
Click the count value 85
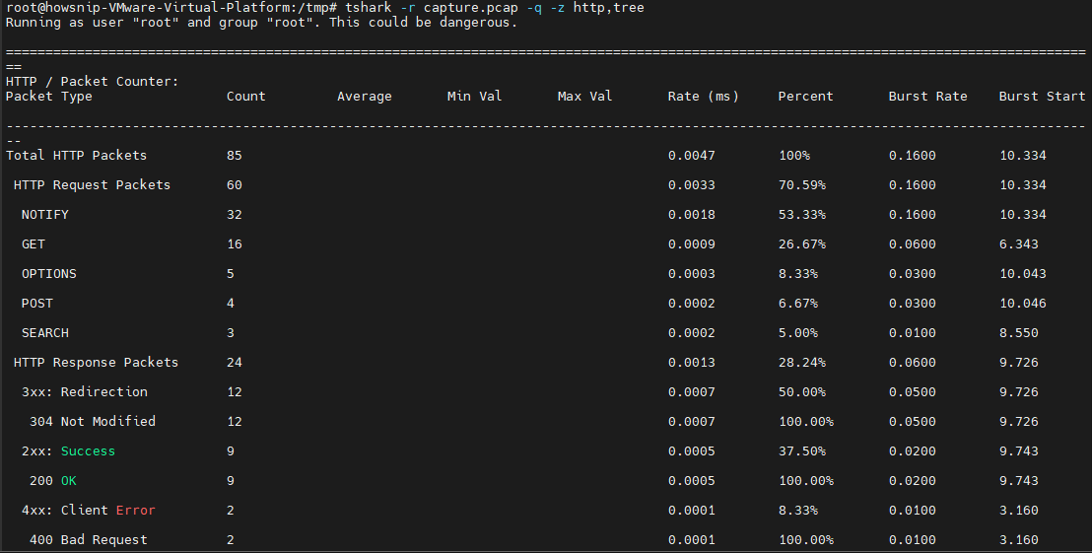point(234,156)
